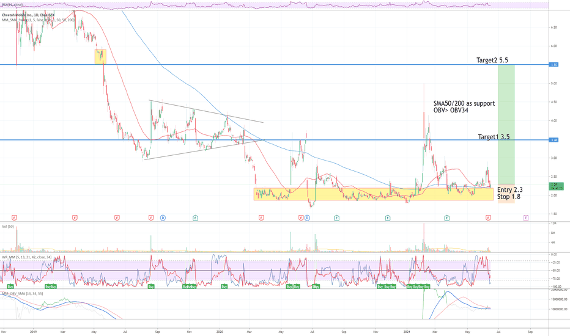Screen dimensions: 570x336
Task: Click the lone Buy signal label for January 2020
Action: coord(224,287)
